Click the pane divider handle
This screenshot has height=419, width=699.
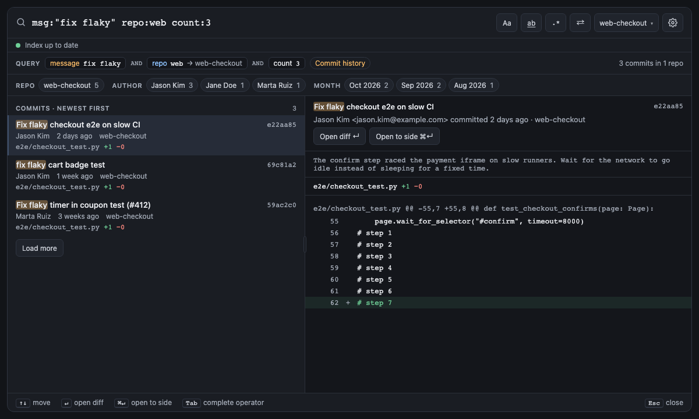click(x=305, y=244)
